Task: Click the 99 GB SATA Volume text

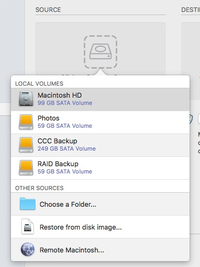Action: tap(65, 103)
